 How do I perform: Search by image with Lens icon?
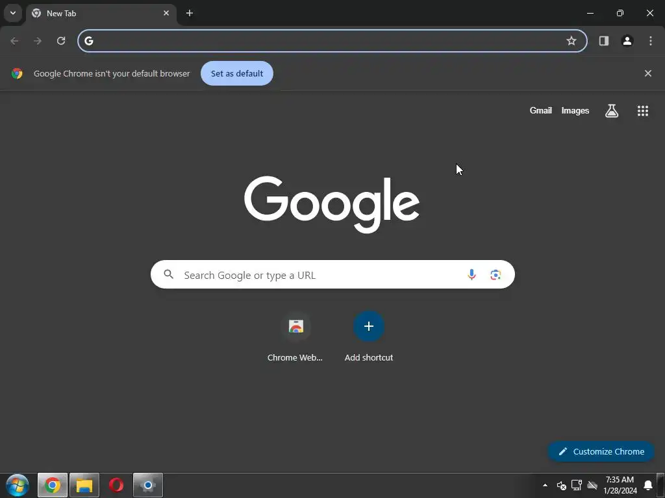coord(496,274)
